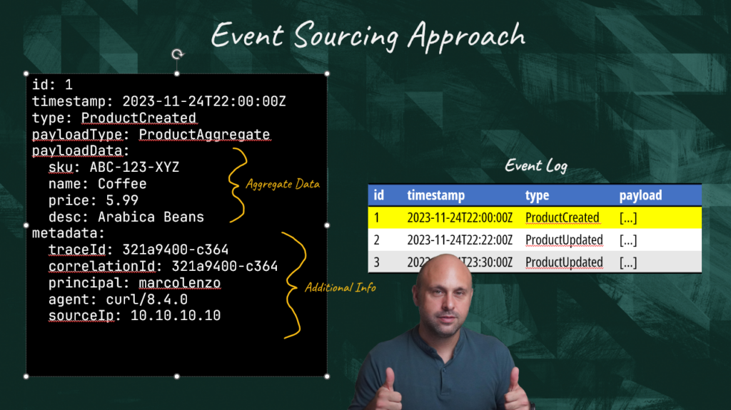Click the 'type: ProductCreated' line
The height and width of the screenshot is (410, 731).
click(x=114, y=118)
